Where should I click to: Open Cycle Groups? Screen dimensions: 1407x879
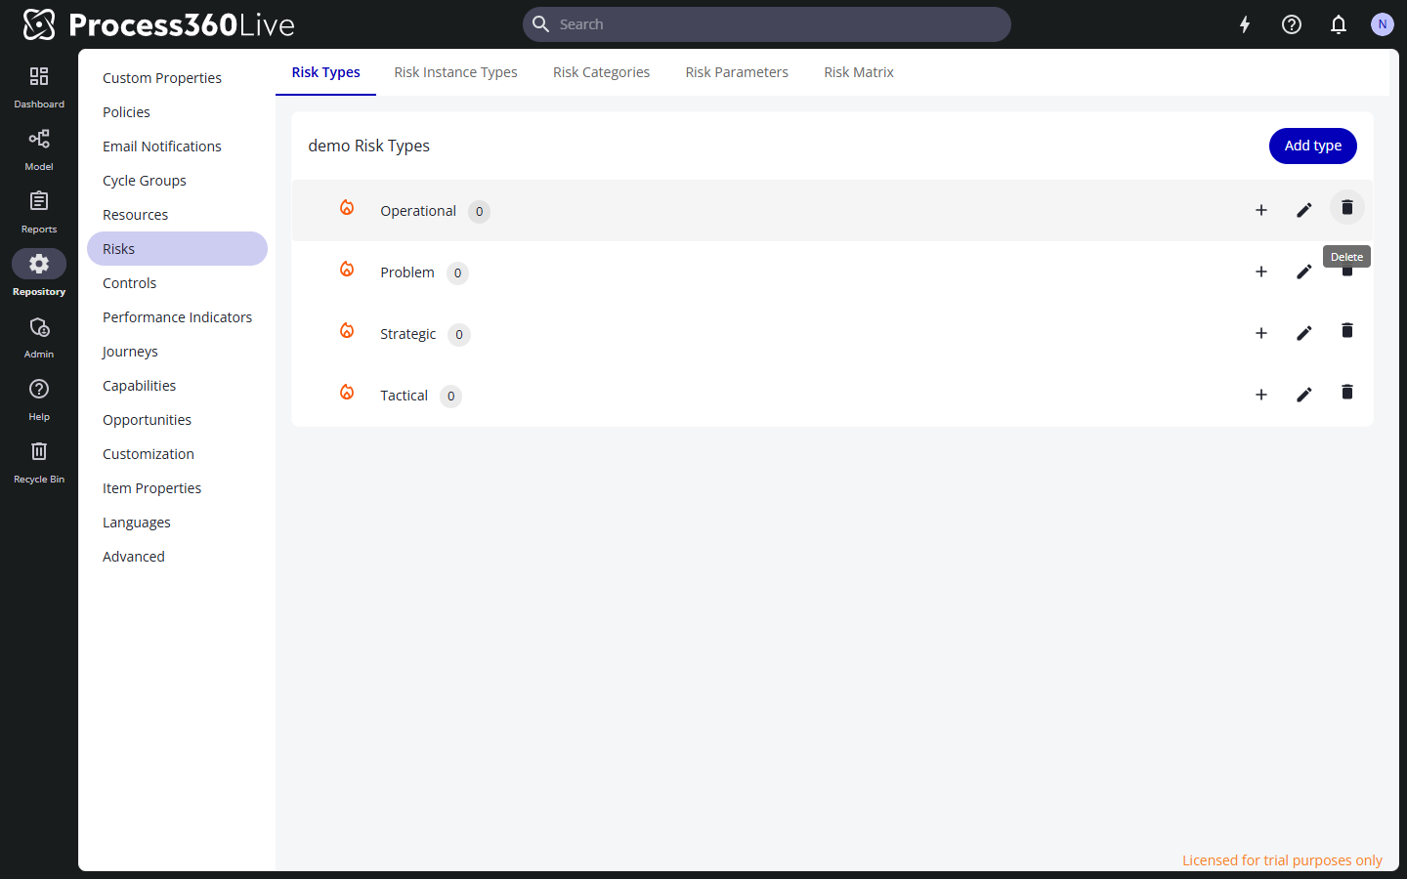(x=177, y=181)
